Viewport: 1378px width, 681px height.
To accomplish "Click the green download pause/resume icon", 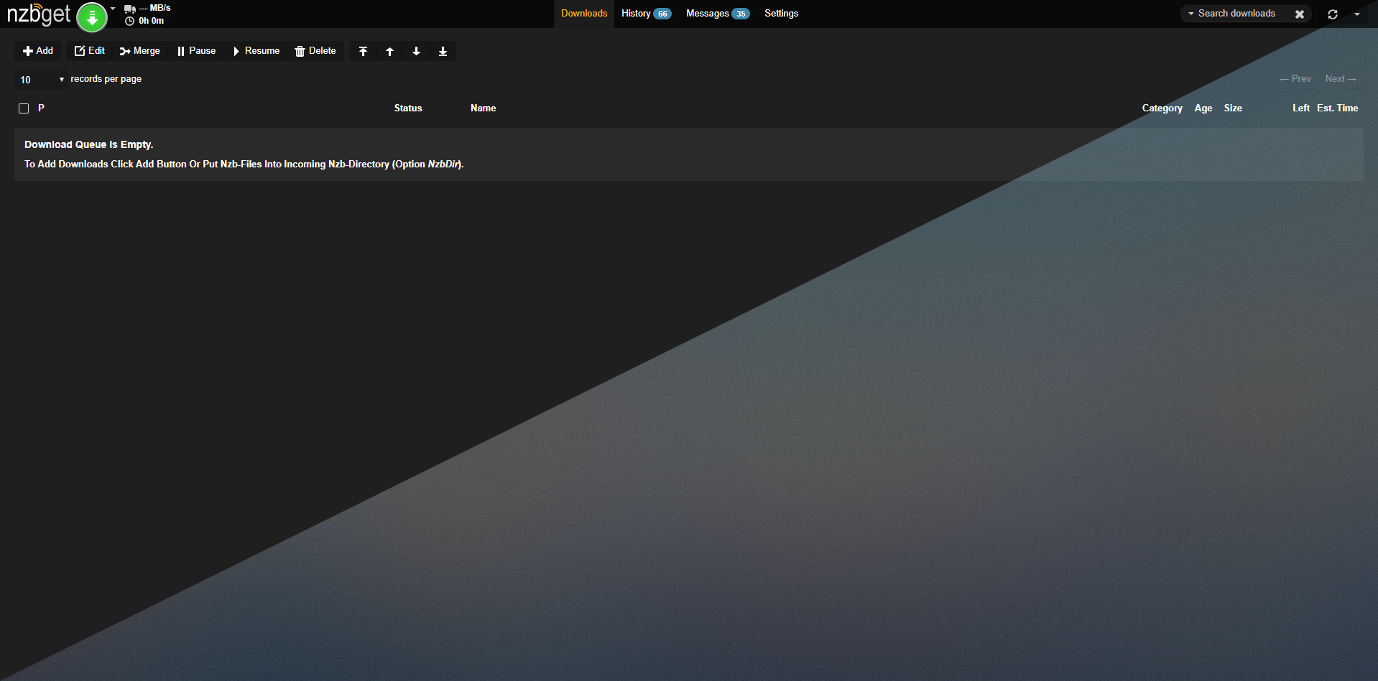I will tap(92, 17).
